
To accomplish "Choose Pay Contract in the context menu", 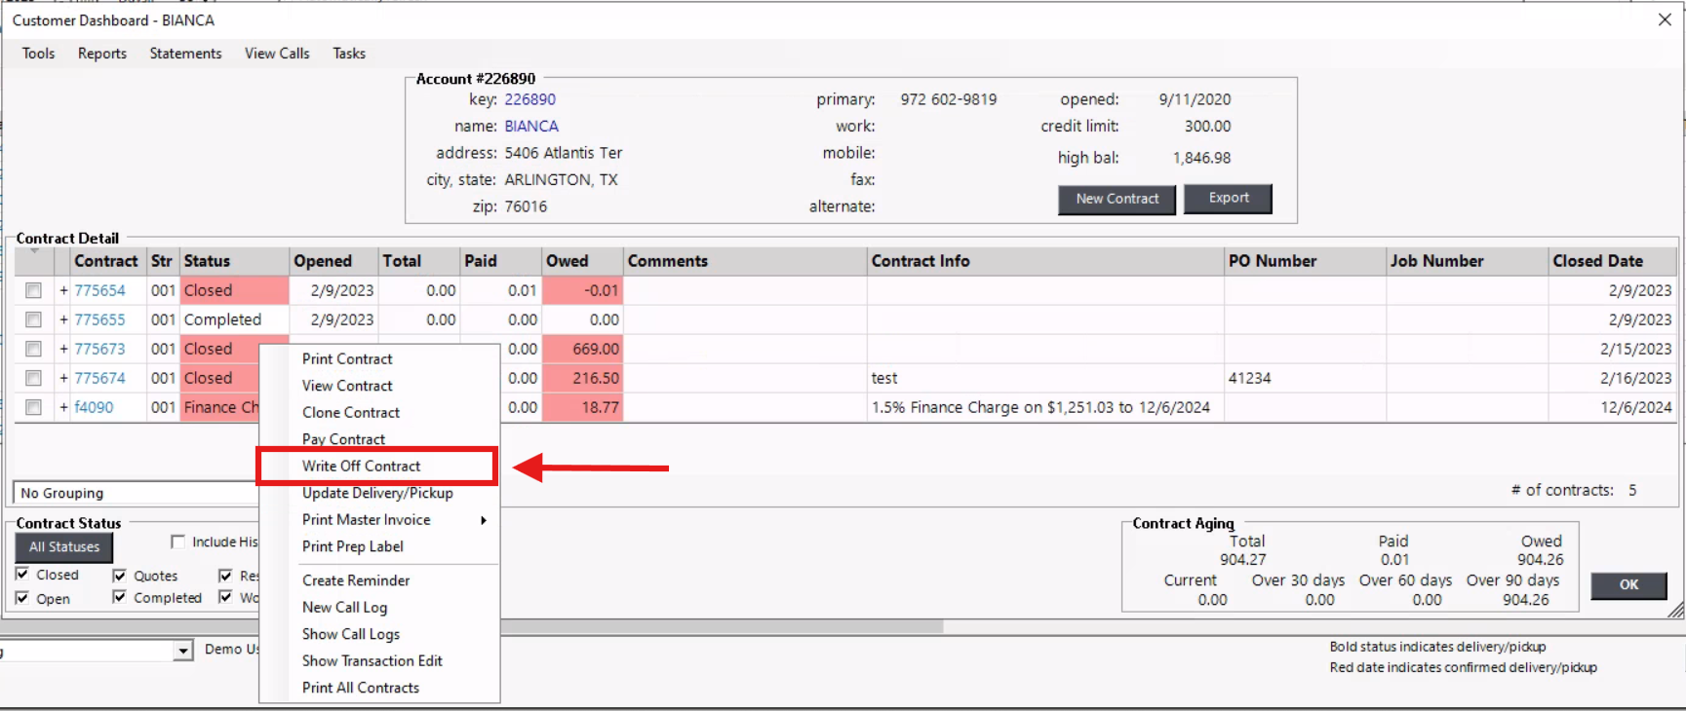I will 343,439.
